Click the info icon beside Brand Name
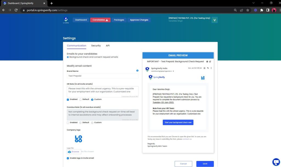The width and height of the screenshot is (281, 167). [137, 70]
